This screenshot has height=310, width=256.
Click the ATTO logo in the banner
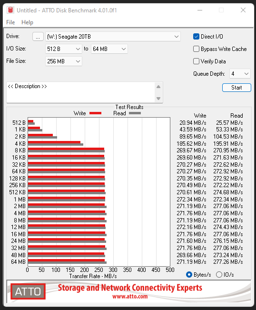(x=28, y=291)
